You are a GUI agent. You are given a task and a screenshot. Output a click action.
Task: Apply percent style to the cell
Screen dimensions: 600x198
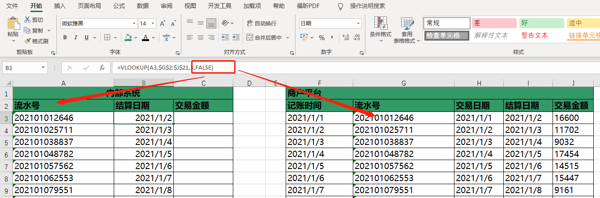[321, 37]
